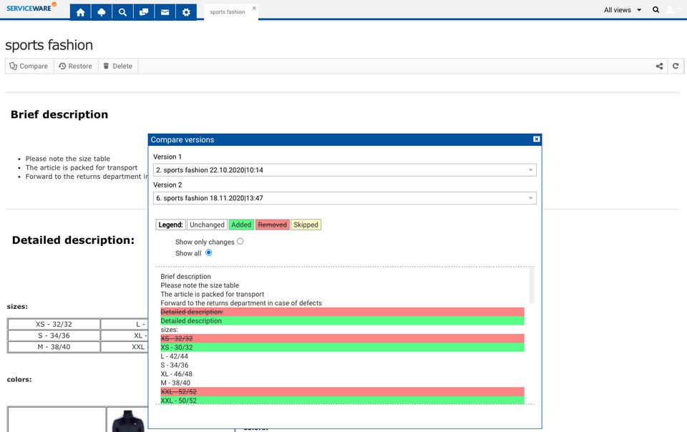Select the Show all radio button
This screenshot has width=687, height=432.
(x=208, y=252)
